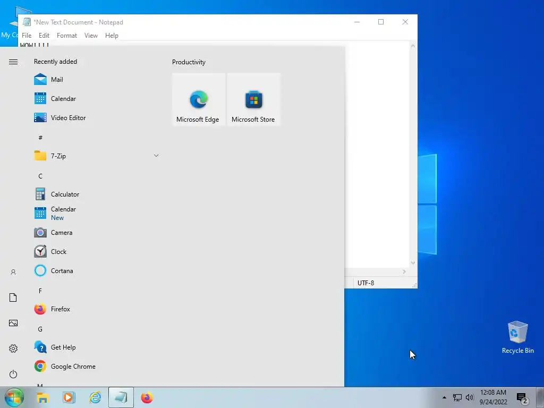
Task: Open Mail from Recently added
Action: click(x=97, y=80)
